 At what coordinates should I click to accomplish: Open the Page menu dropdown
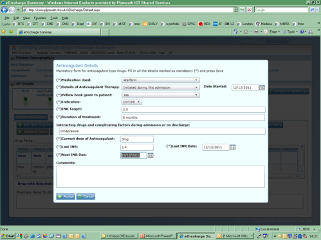point(272,31)
